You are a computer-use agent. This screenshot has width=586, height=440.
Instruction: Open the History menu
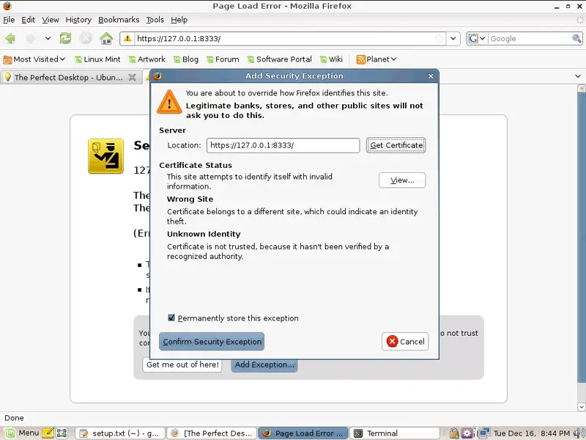click(x=78, y=20)
